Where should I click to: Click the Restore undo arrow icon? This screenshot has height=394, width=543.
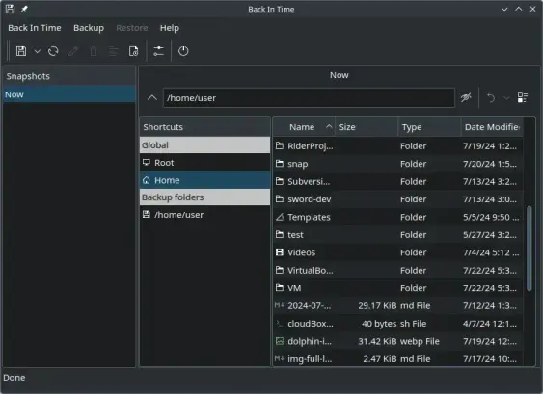(x=491, y=98)
